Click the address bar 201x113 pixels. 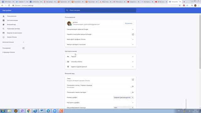pos(95,6)
